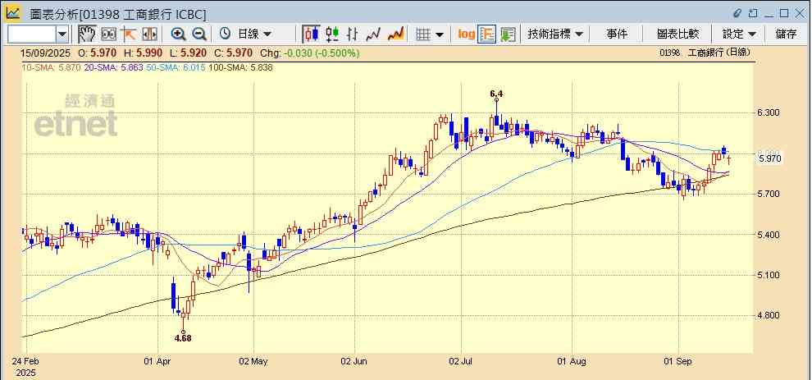The image size is (812, 380).
Task: Click the 02 May axis label
Action: coord(253,361)
